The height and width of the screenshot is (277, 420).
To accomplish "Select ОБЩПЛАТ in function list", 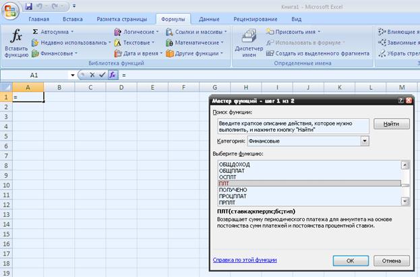I will click(x=309, y=171).
